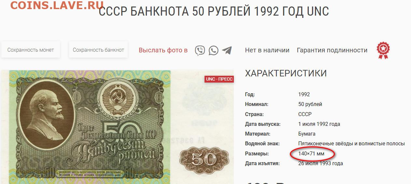The image size is (411, 184).
Task: Click the Дата изъятия value 26 июля 1993
Action: [320, 163]
